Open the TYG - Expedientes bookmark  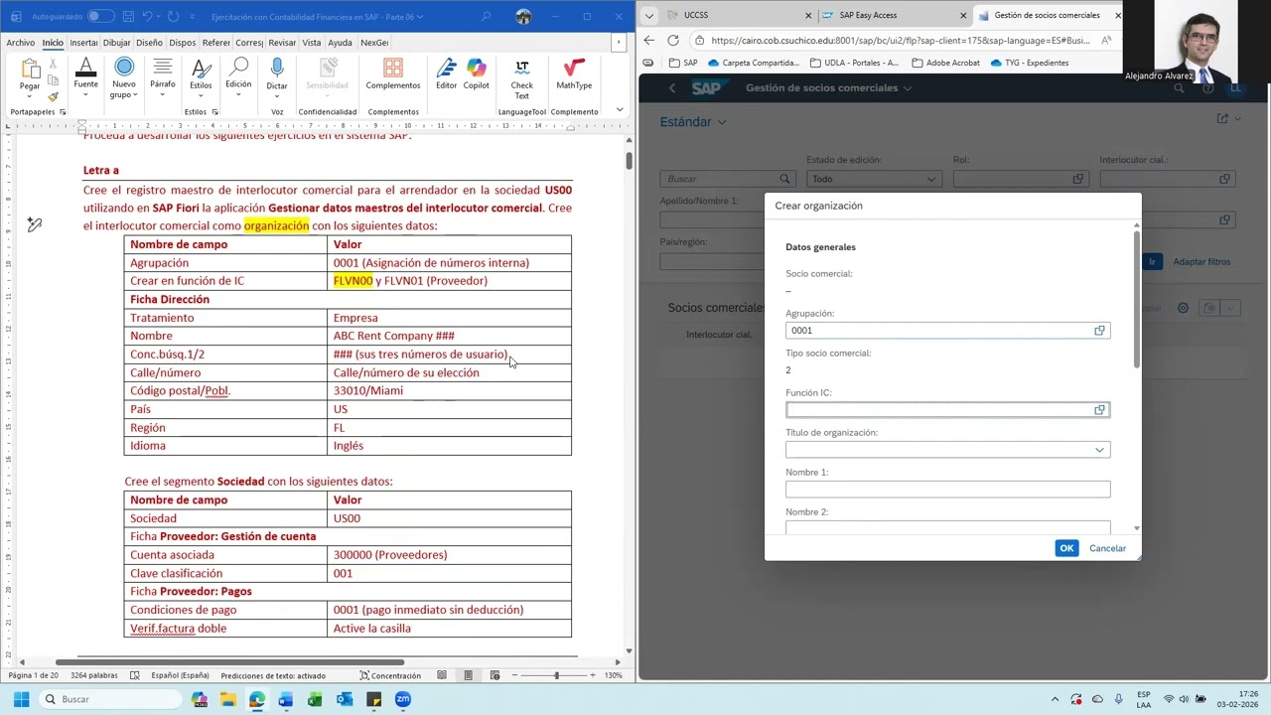pos(1030,63)
